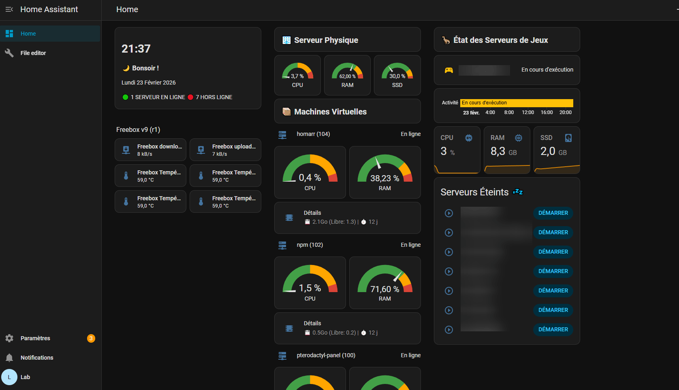Click the Freebox upload speed tile

pyautogui.click(x=225, y=150)
